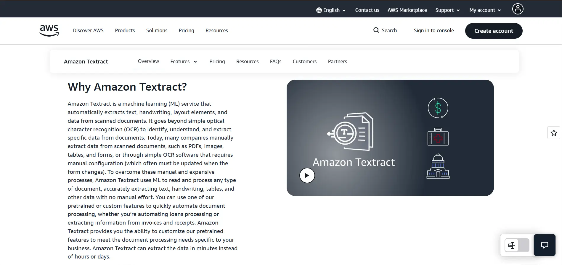Open the chat bubble widget
The height and width of the screenshot is (265, 562).
[544, 245]
